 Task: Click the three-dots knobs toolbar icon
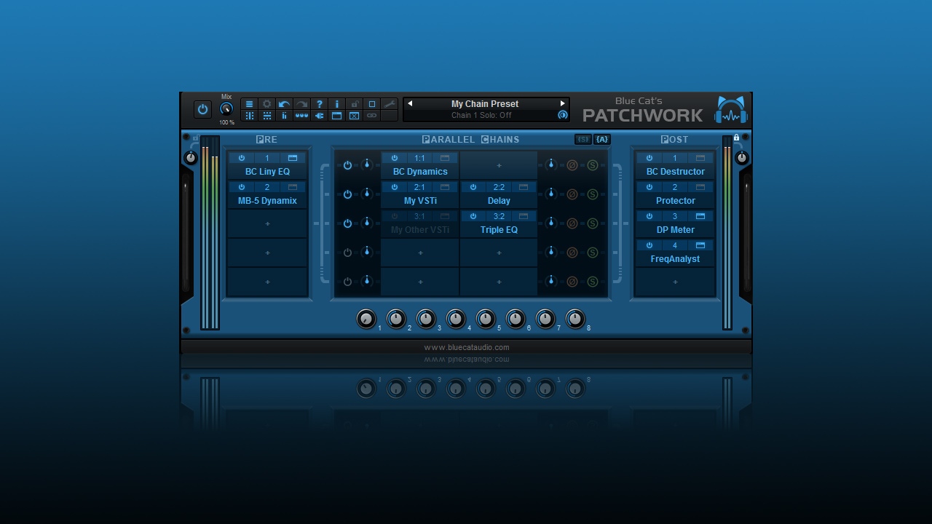302,116
